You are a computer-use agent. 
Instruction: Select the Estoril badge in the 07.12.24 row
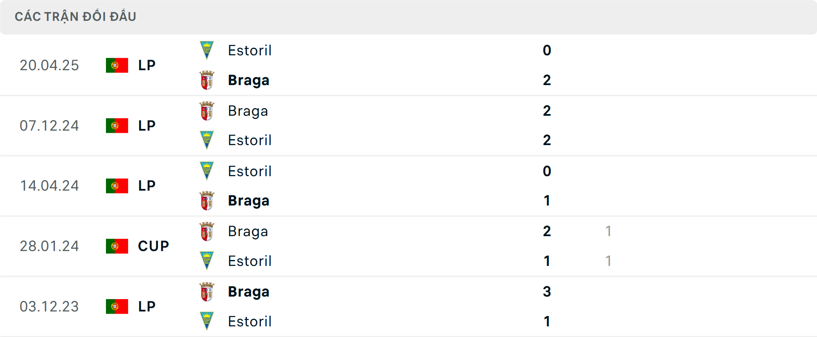tap(207, 140)
